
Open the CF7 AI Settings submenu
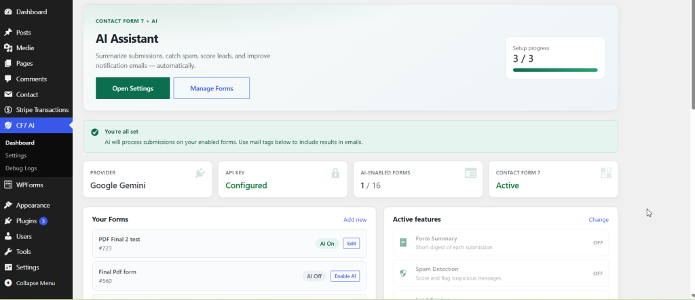[16, 155]
